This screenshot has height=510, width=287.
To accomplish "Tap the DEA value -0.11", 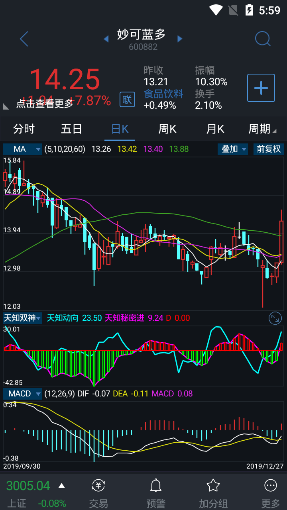I will (140, 394).
